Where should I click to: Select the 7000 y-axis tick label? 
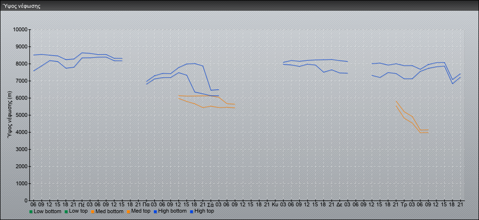coord(22,81)
